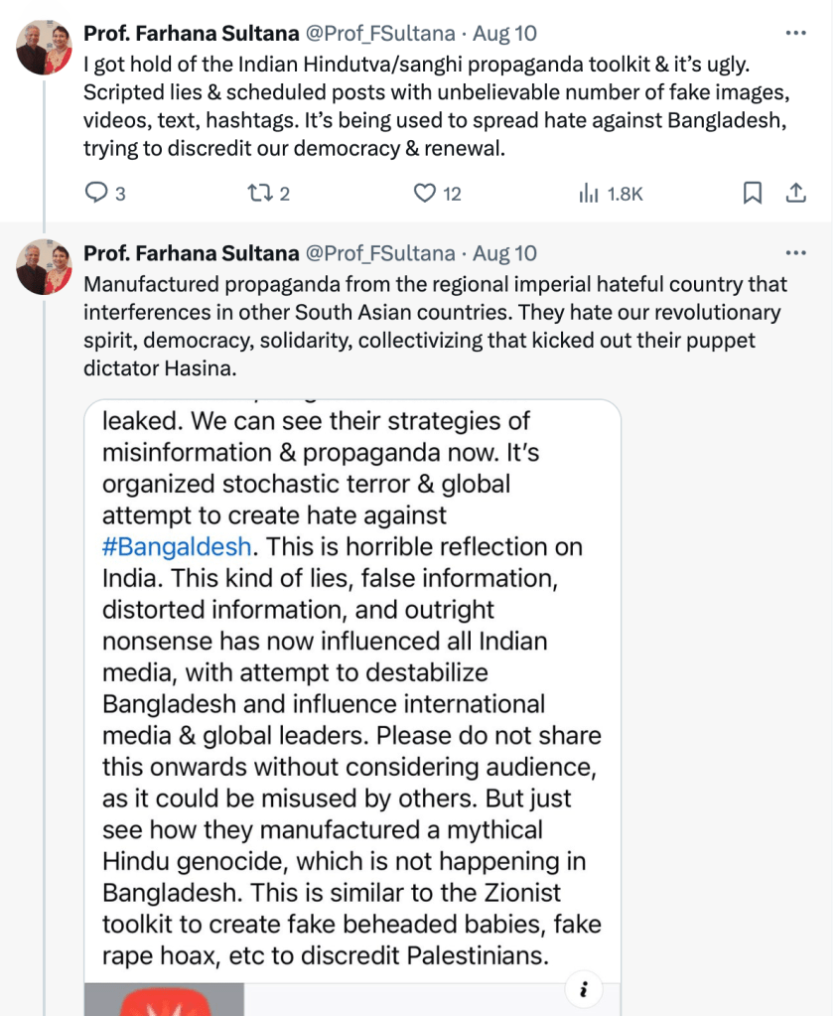Screen dimensions: 839x1016
Task: Open more options on the second tweet
Action: (795, 253)
